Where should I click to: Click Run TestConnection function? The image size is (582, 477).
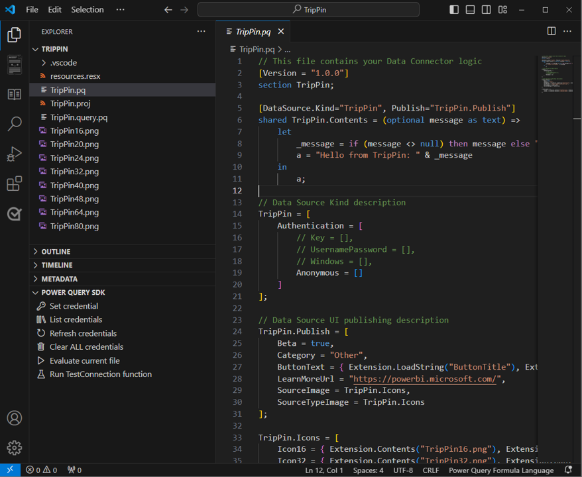(x=100, y=374)
